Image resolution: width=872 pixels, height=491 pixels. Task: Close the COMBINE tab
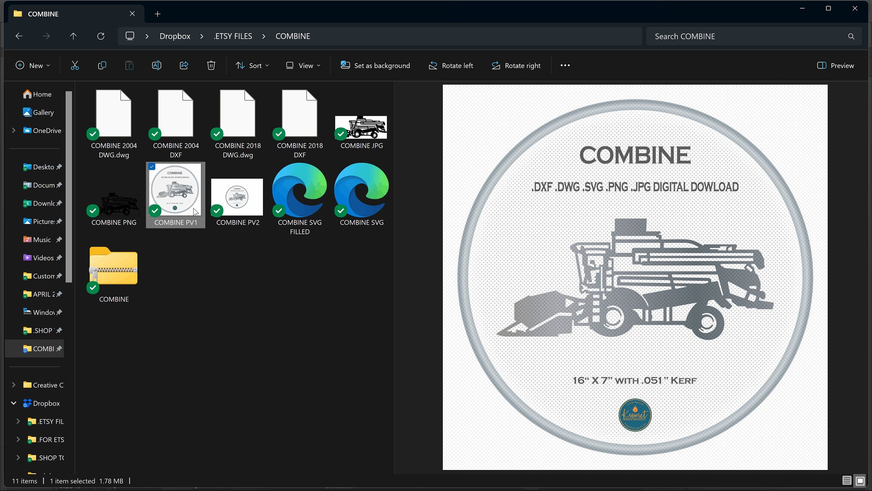(132, 14)
